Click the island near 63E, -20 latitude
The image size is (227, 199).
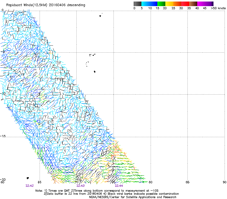point(28,178)
